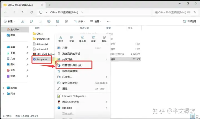Expand 共享对象 submenu arrow
Image resolution: width=200 pixels, height=119 pixels.
click(x=106, y=60)
